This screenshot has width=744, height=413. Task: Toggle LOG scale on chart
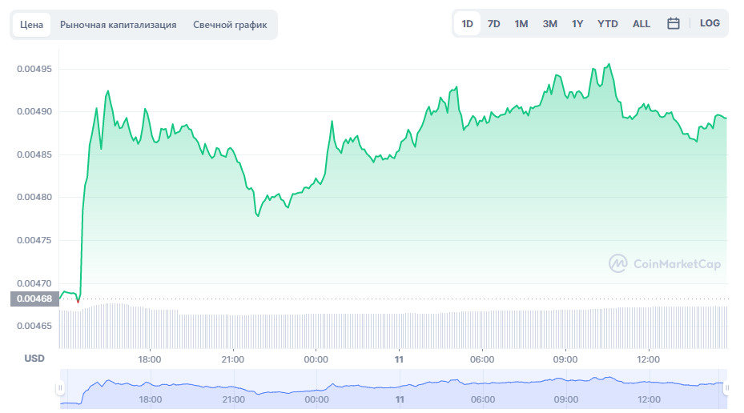click(x=710, y=23)
